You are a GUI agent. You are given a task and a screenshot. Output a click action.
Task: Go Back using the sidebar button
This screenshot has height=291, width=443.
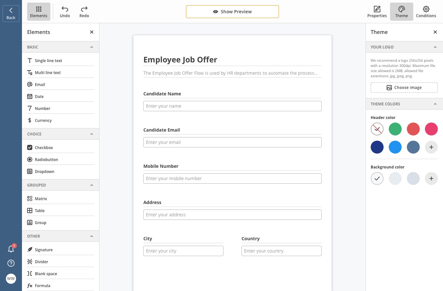(x=11, y=13)
